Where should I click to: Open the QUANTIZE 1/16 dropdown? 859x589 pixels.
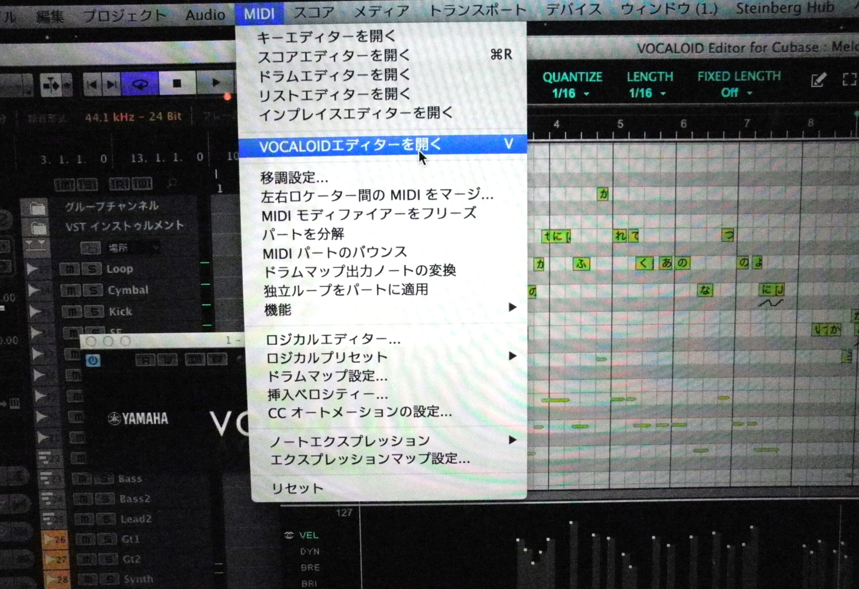point(571,94)
